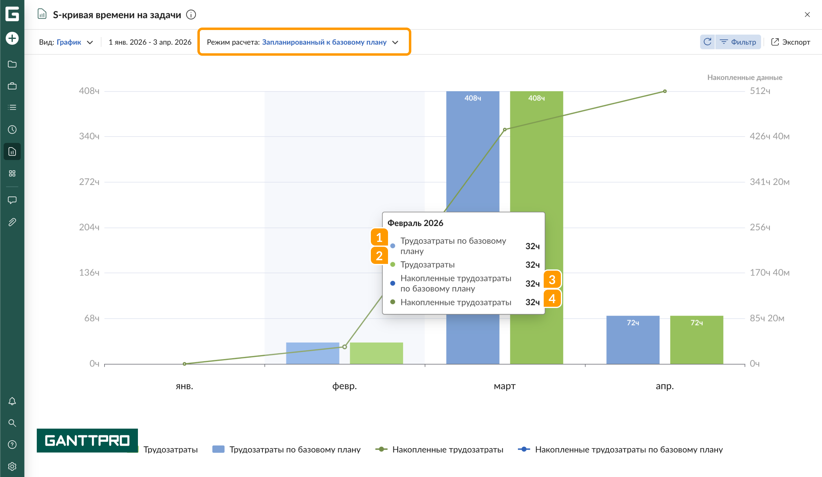The image size is (822, 477).
Task: Toggle Накопленные трудозатраты legend series
Action: 440,450
